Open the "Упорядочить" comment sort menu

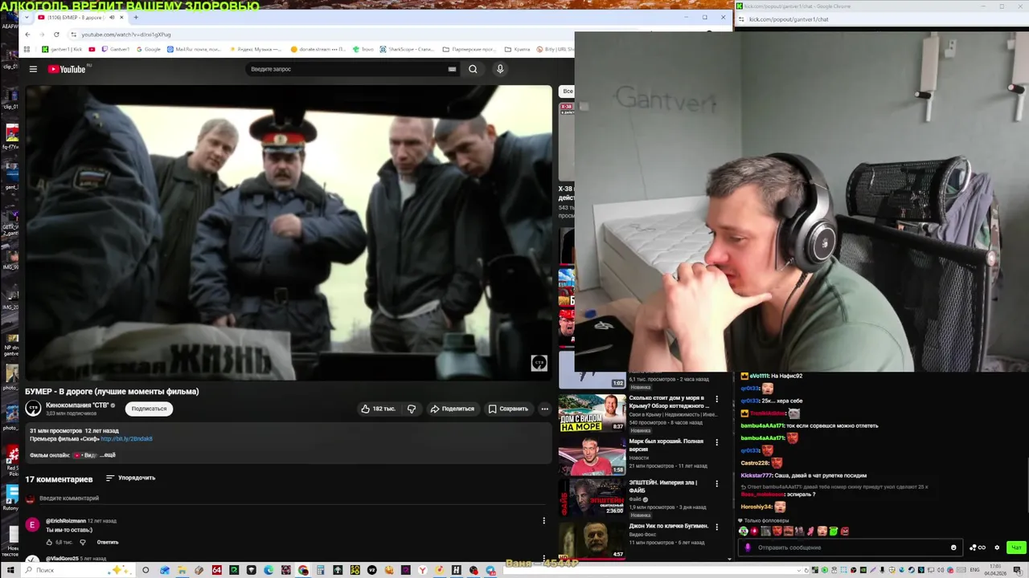[x=130, y=478]
